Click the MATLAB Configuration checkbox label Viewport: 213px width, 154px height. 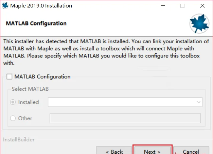coord(42,77)
